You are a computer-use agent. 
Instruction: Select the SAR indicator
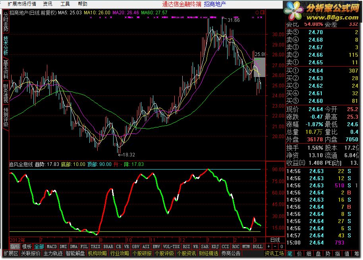point(205,247)
